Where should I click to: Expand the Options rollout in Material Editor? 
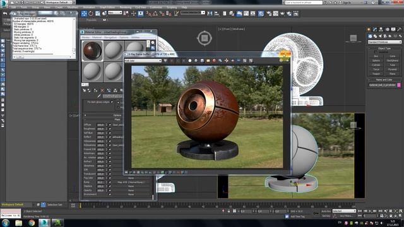coord(117,115)
